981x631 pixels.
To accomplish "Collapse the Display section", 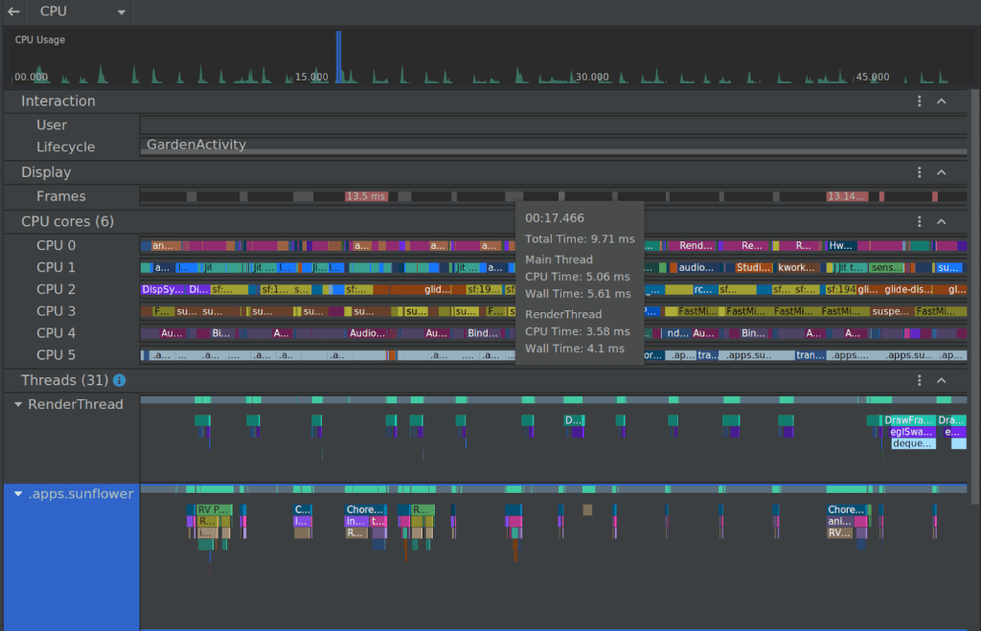I will 941,172.
